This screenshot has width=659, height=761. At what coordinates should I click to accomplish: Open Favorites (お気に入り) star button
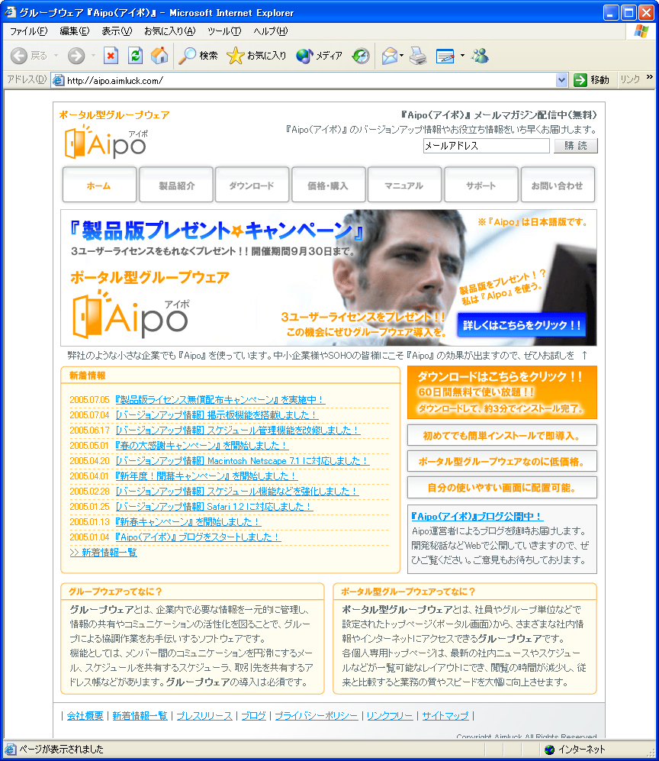tap(256, 56)
